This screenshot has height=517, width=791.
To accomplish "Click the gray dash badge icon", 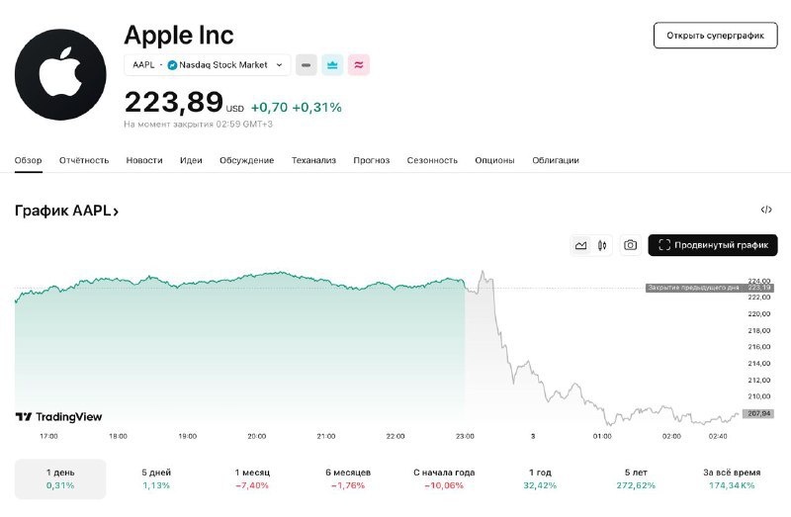I will pyautogui.click(x=307, y=65).
